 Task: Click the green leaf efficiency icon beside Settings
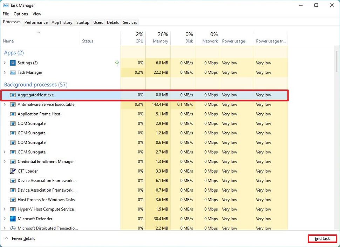click(x=117, y=63)
